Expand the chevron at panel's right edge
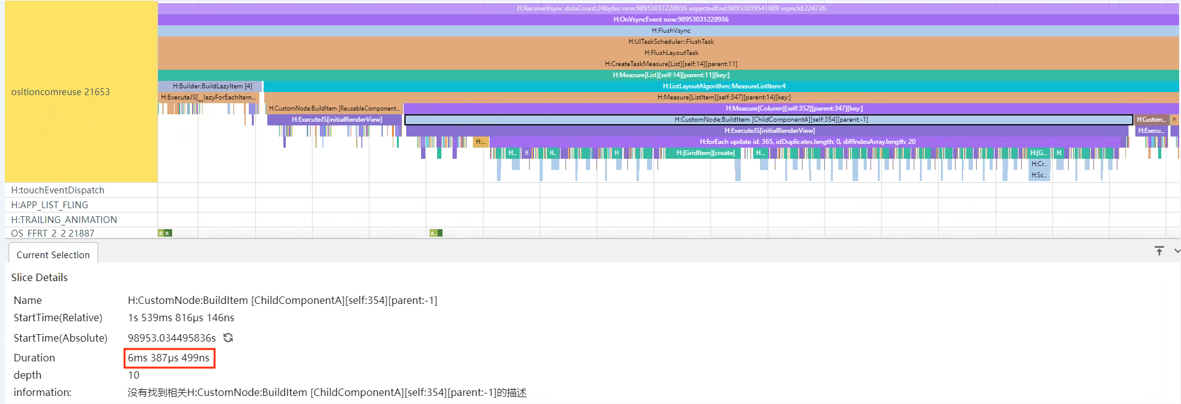This screenshot has width=1181, height=404. (1177, 251)
